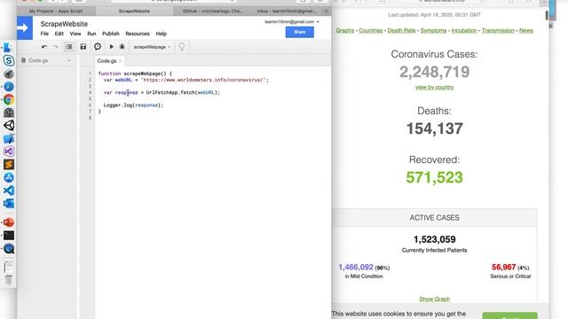
Task: Open the View menu
Action: pos(75,34)
